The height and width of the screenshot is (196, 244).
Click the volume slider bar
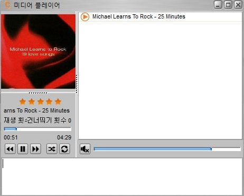[x=167, y=149]
